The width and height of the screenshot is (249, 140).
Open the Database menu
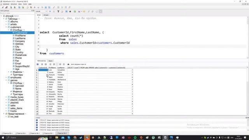(x=6, y=4)
